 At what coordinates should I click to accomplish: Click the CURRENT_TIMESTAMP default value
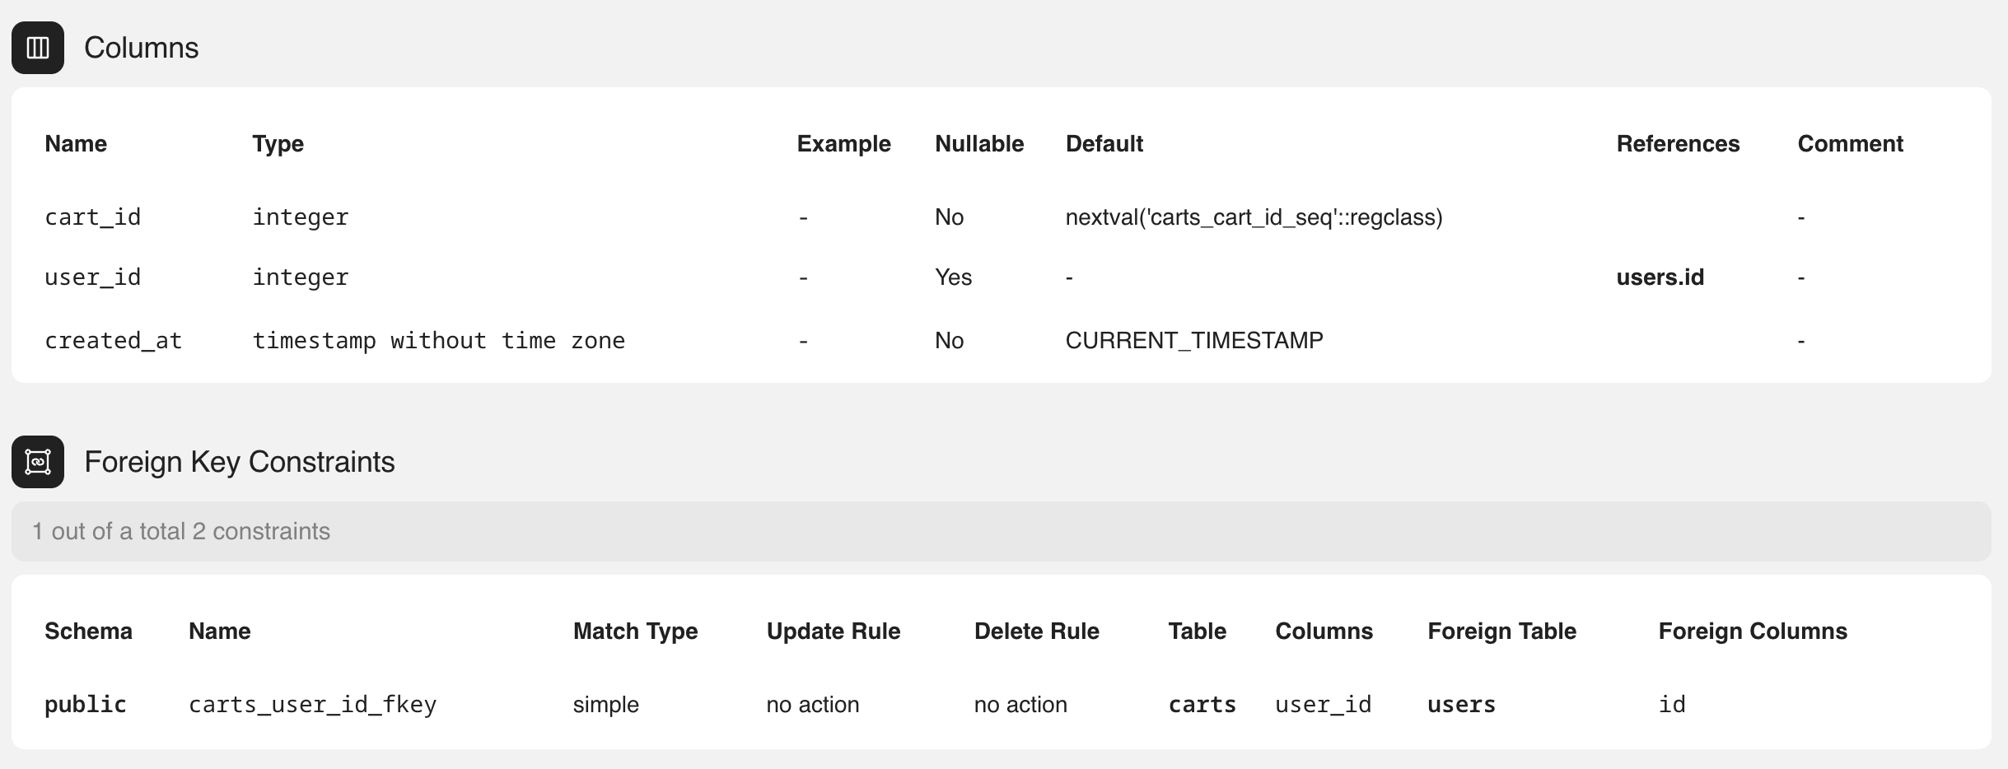[1194, 339]
